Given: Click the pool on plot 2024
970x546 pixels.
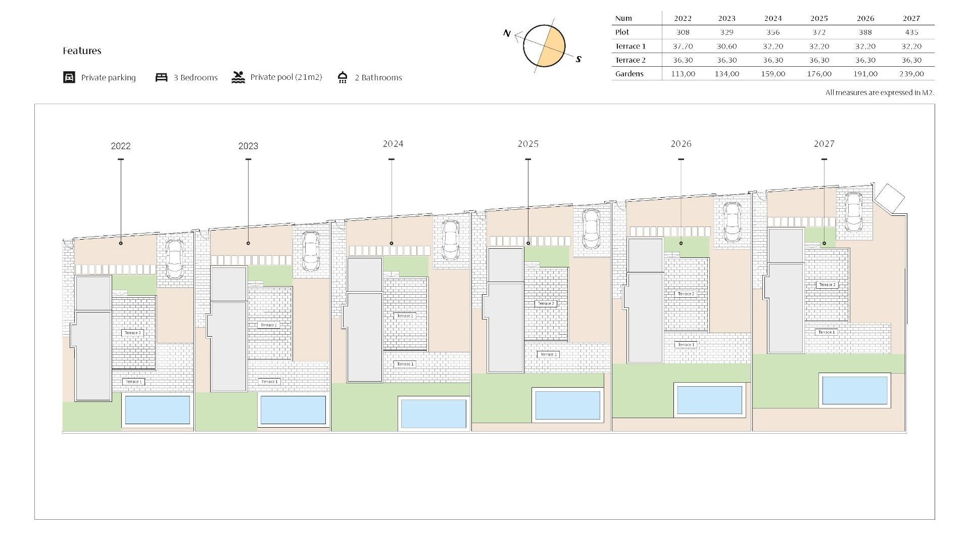Looking at the screenshot, I should [x=432, y=414].
